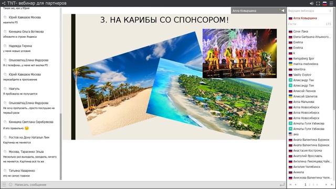Click chat message у меня новые условия

[17, 51]
